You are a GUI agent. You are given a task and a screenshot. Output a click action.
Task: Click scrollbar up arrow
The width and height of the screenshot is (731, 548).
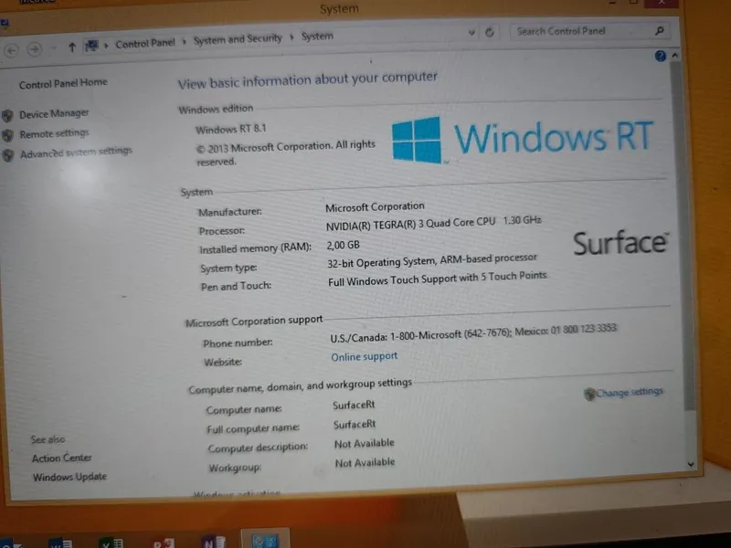674,56
